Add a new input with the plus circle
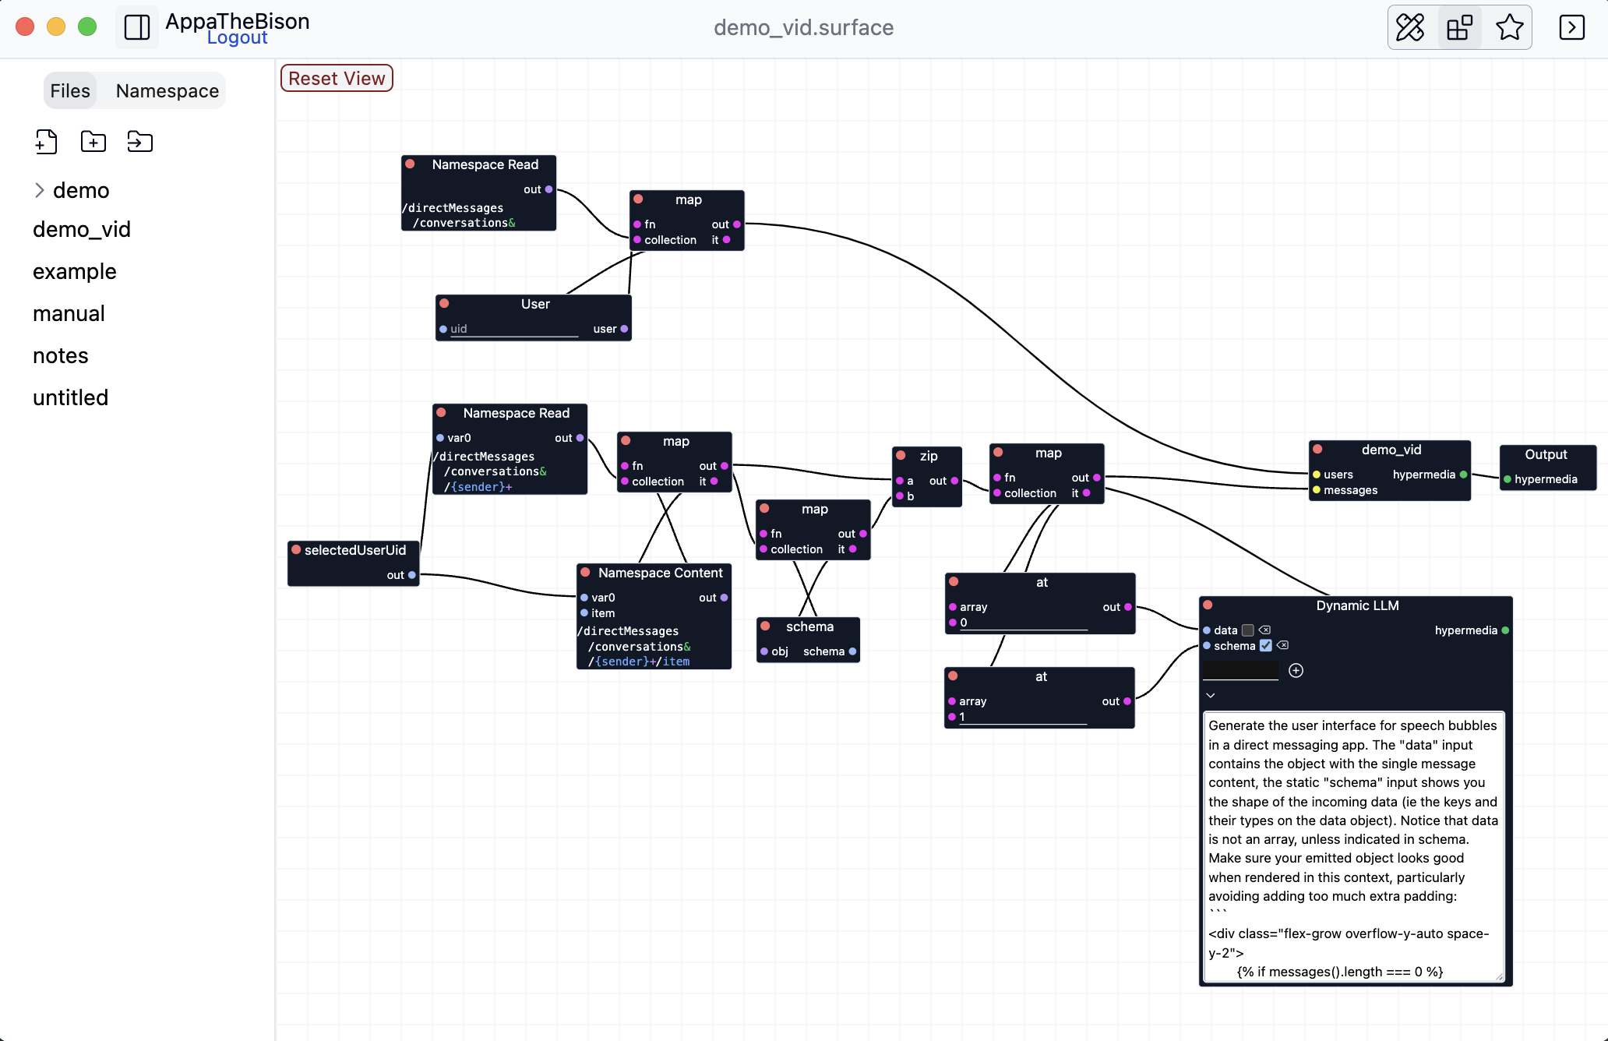Viewport: 1608px width, 1041px height. [1296, 670]
